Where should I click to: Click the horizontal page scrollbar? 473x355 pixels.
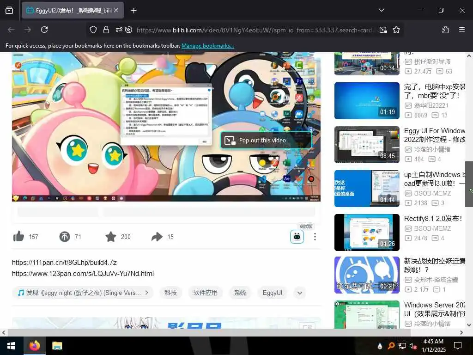[209, 332]
